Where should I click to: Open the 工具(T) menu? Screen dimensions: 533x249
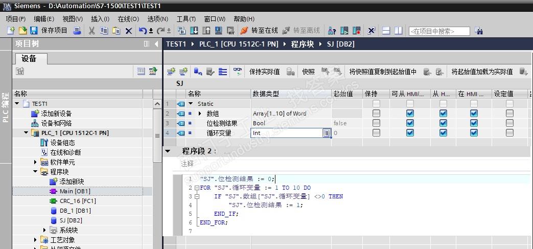[186, 19]
